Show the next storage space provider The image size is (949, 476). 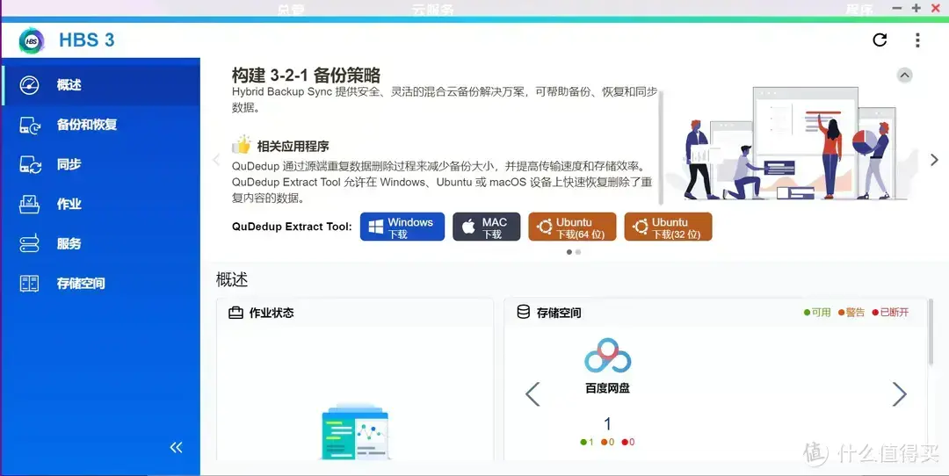[900, 394]
